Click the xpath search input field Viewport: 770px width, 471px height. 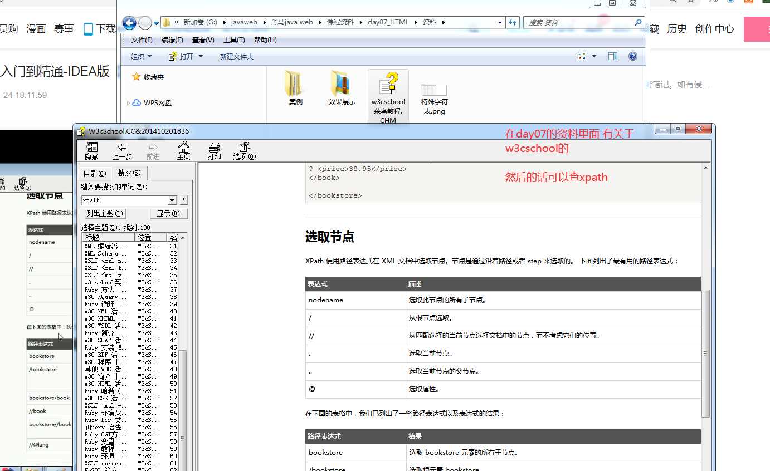124,200
